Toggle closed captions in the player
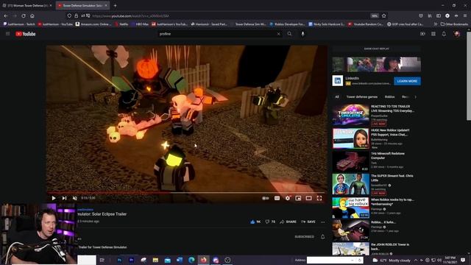This screenshot has height=265, width=471. click(x=277, y=198)
